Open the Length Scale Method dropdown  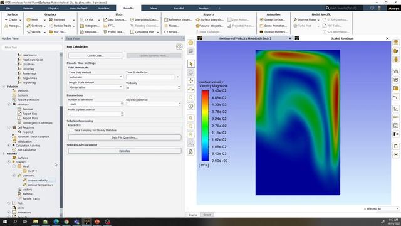95,87
